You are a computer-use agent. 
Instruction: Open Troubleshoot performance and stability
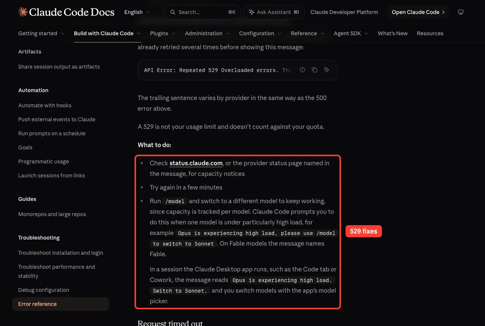[57, 271]
